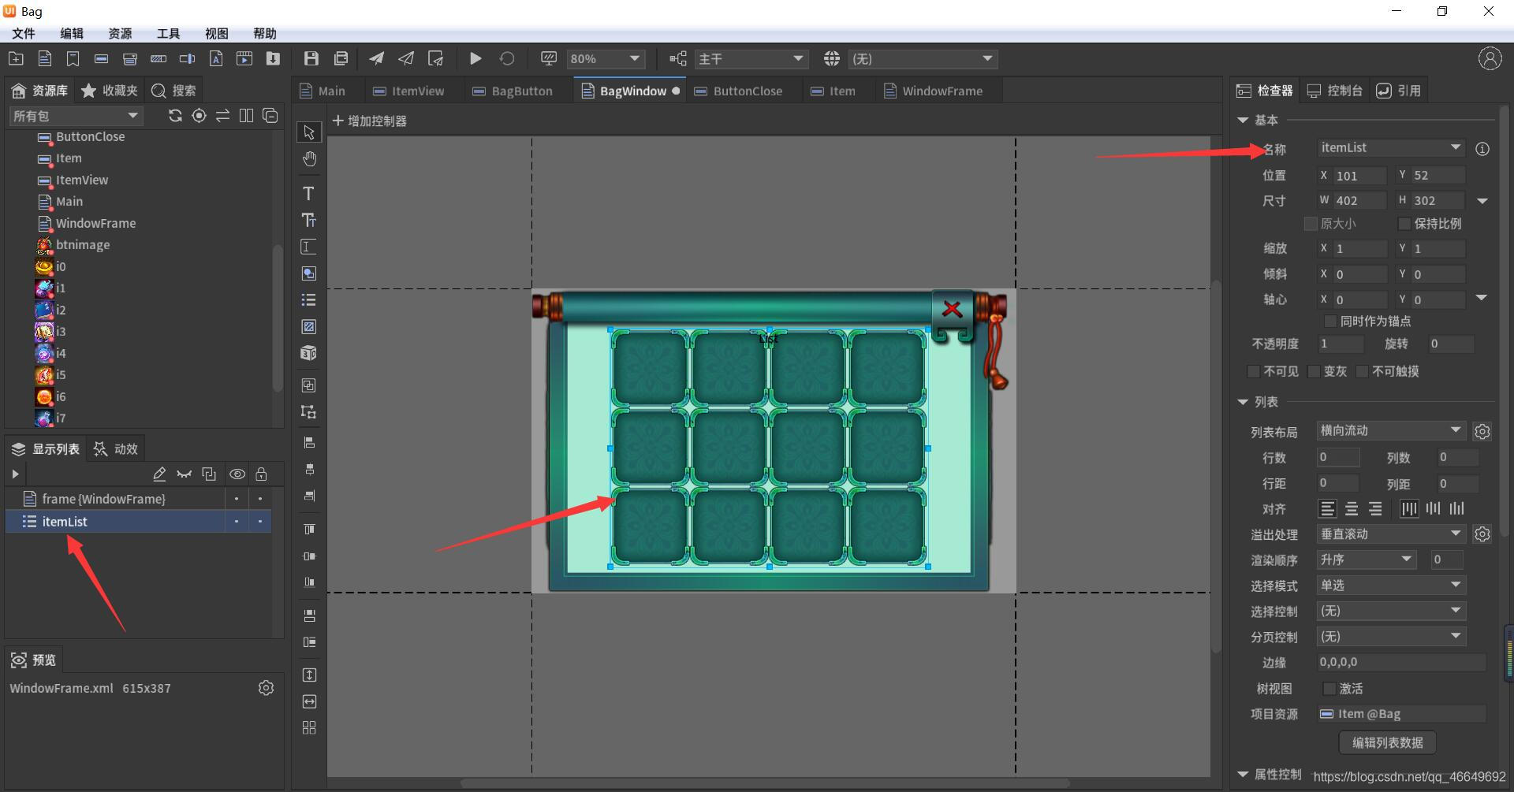The image size is (1514, 792).
Task: Click the 名称 itemList input field
Action: point(1391,148)
